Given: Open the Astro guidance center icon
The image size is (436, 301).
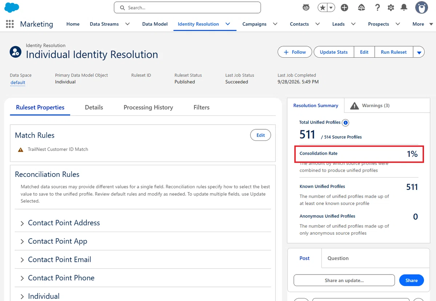Looking at the screenshot, I should click(x=306, y=7).
